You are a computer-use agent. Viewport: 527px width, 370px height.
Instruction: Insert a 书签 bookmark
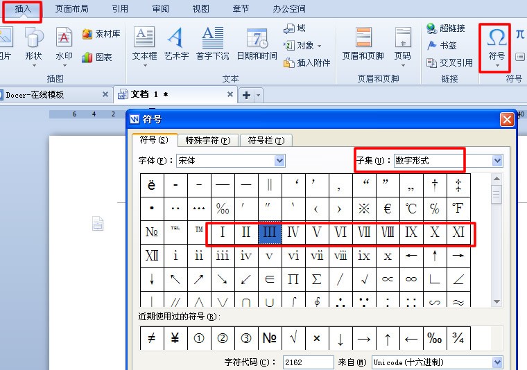tap(442, 45)
